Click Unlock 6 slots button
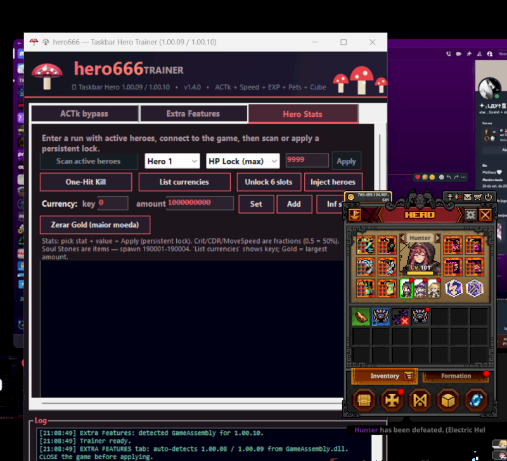 (269, 182)
